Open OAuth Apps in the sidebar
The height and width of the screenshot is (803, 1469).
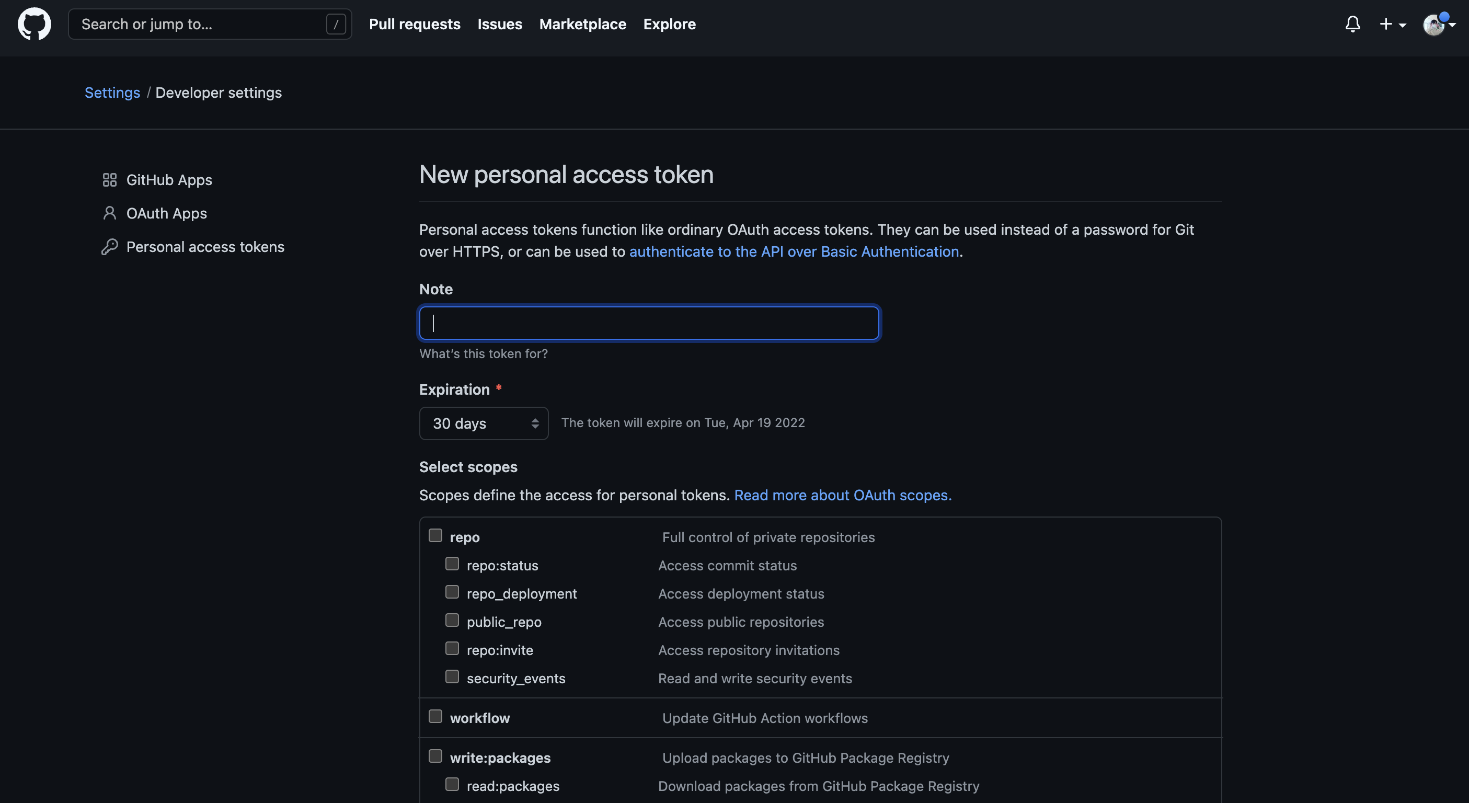tap(167, 213)
